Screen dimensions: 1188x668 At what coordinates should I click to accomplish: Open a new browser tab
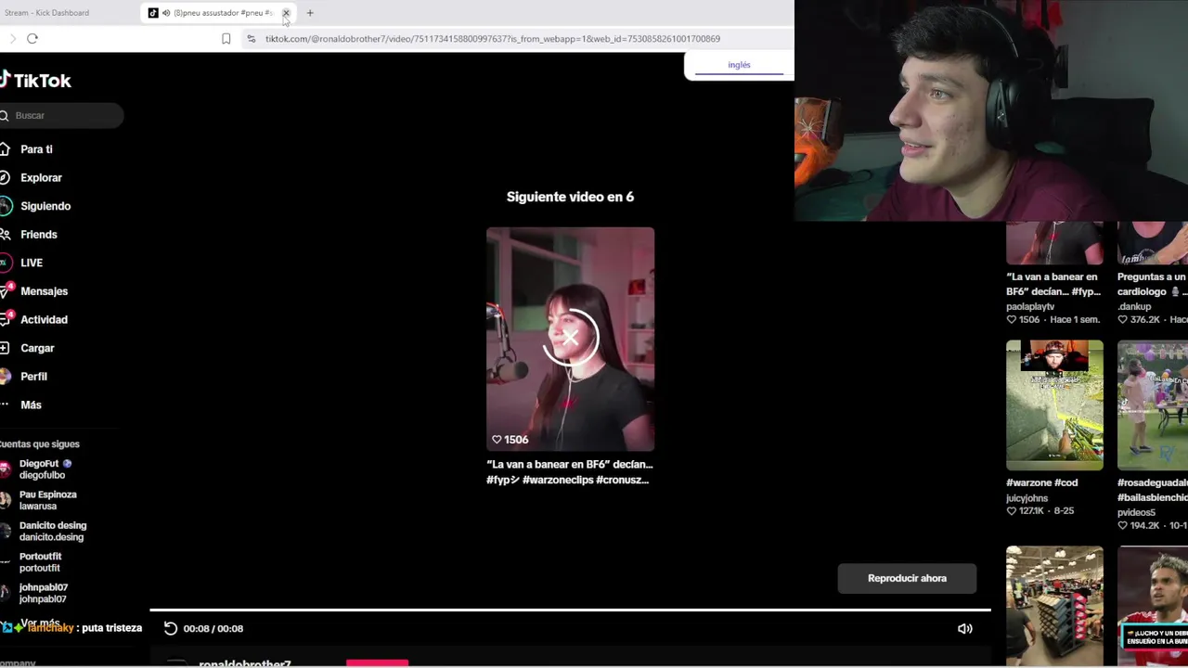310,13
